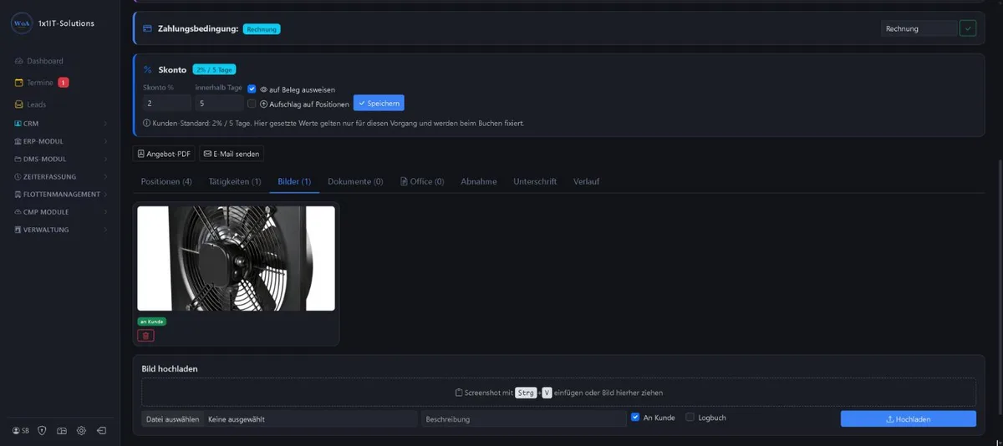Click the 1x1IT-Solutions title
Screen dimensions: 1003x446
[66, 23]
